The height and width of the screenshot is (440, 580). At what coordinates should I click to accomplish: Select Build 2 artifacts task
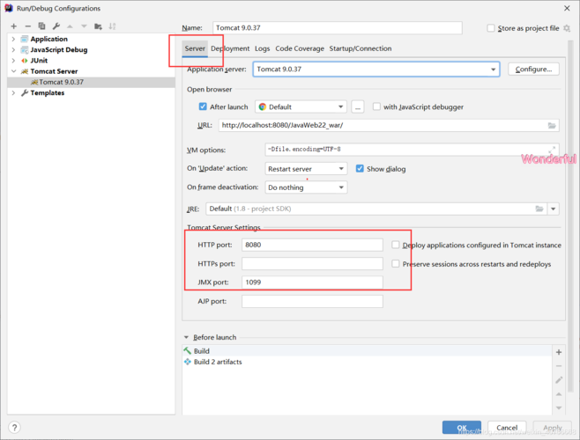pyautogui.click(x=367, y=362)
